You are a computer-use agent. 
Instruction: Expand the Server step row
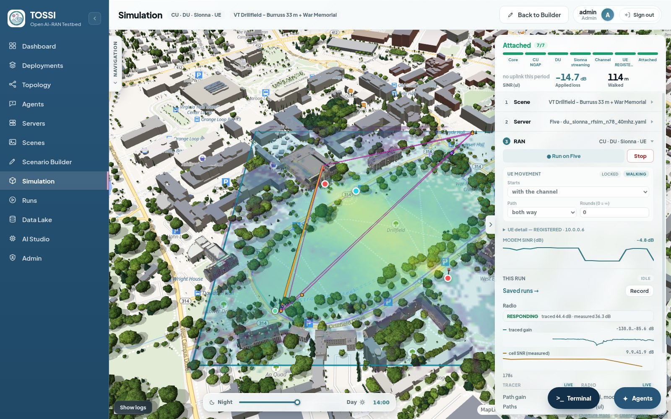pos(579,122)
